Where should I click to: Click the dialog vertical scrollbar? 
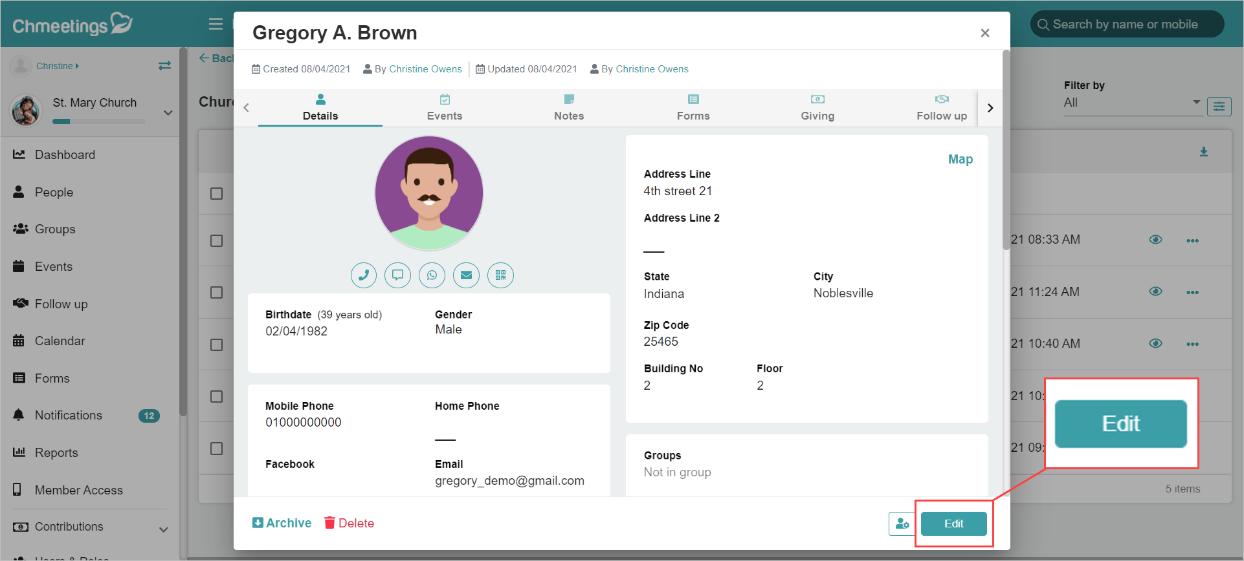pos(1006,150)
